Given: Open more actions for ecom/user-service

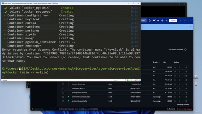Looking at the screenshot, I should (x=179, y=88).
